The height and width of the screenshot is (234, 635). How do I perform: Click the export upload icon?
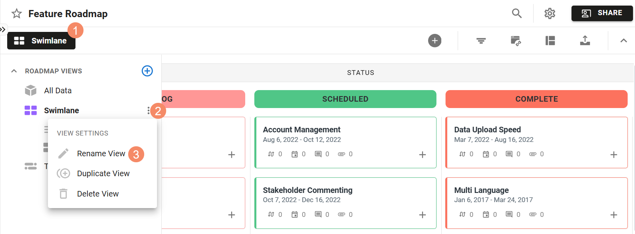click(585, 41)
